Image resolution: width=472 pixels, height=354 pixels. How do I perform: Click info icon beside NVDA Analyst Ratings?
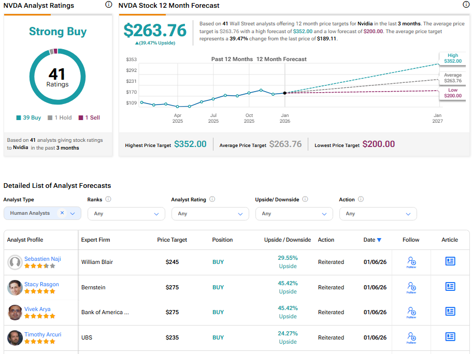[x=108, y=5]
